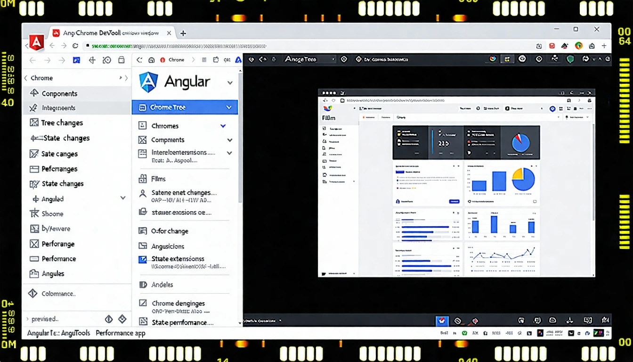This screenshot has height=362, width=633.
Task: Click the Angular shield logo in the panel header
Action: (148, 82)
